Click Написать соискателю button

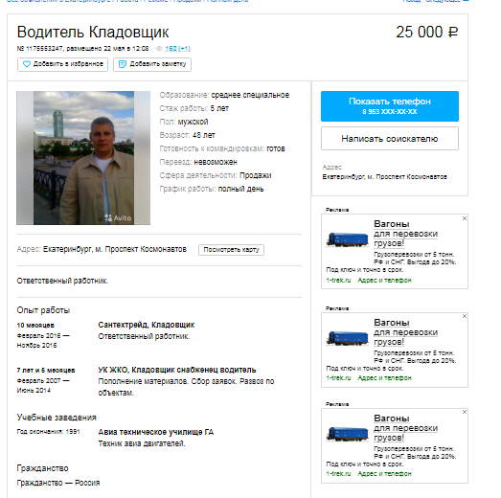(x=390, y=139)
